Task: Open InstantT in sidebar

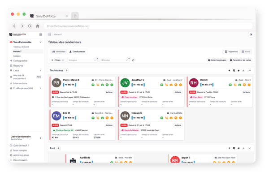Action: [27, 52]
